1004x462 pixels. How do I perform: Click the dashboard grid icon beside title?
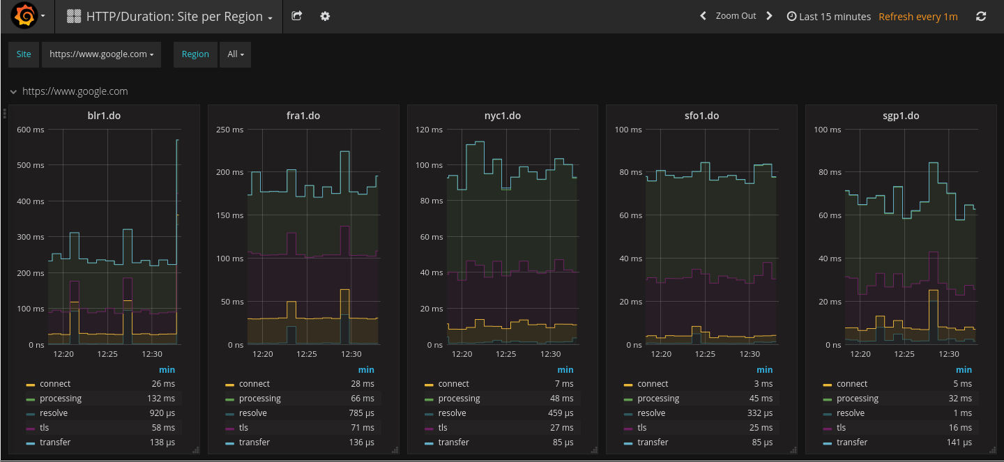[x=74, y=17]
